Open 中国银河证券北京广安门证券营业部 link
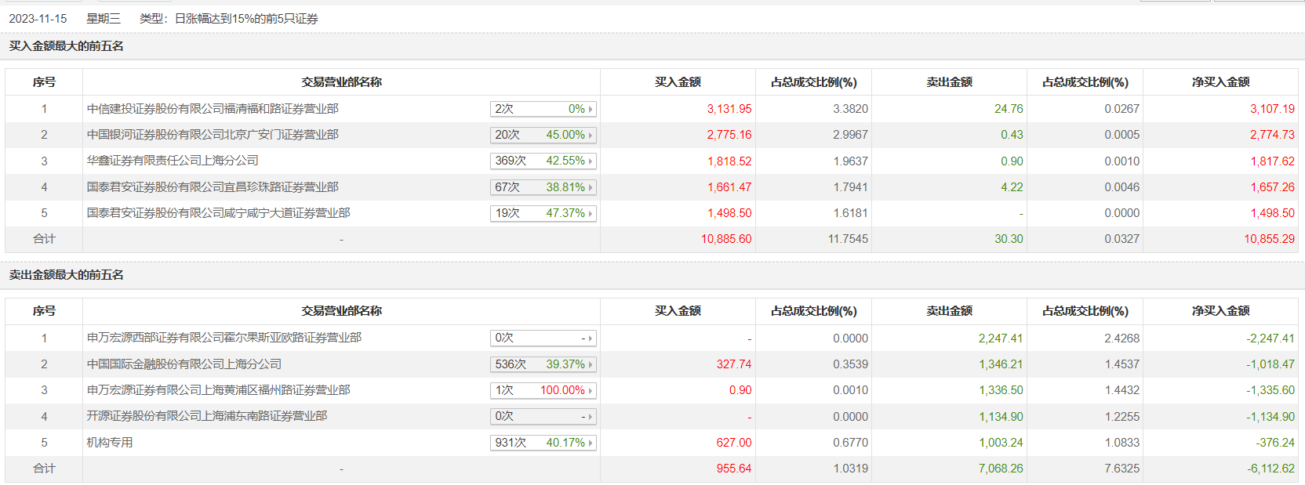The image size is (1305, 485). [213, 135]
